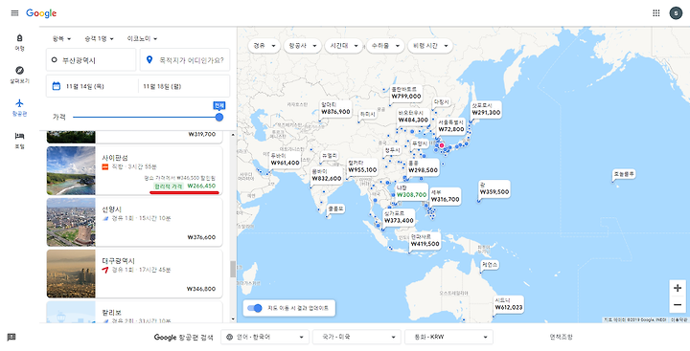Click the origin circle icon beside 부산광역시
690x351 pixels.
click(x=54, y=59)
